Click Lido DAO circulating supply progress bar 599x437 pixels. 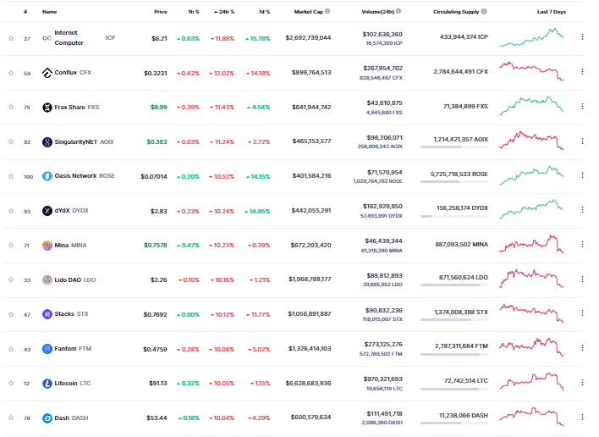pyautogui.click(x=454, y=285)
